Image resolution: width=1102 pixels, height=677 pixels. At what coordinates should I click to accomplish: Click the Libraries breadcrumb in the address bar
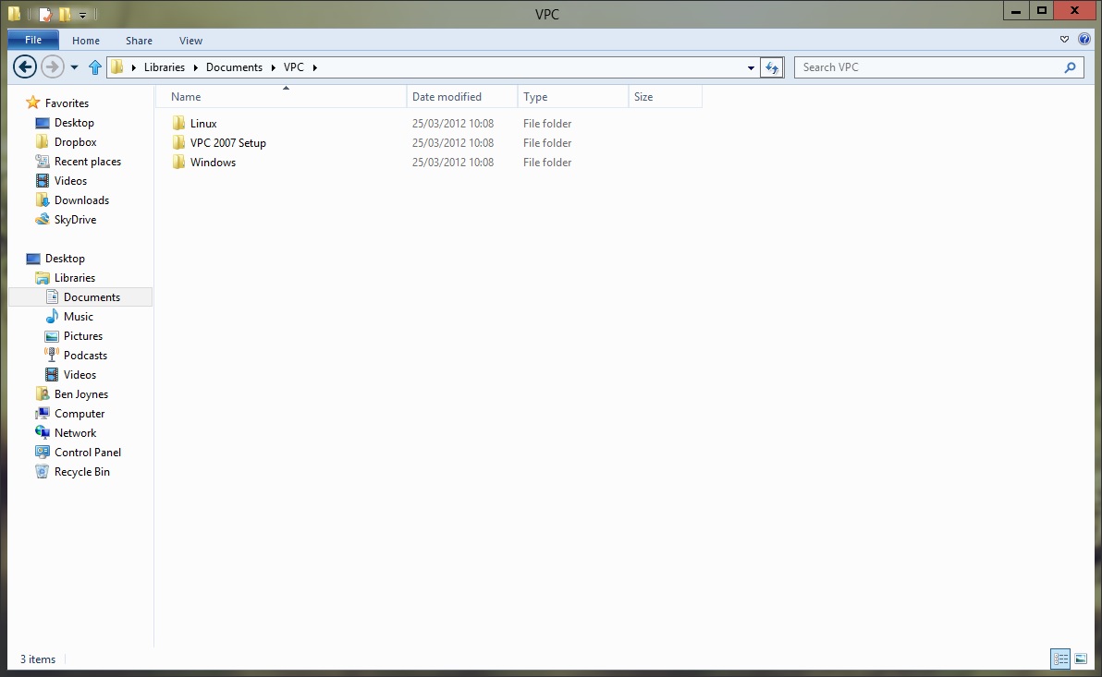point(165,67)
